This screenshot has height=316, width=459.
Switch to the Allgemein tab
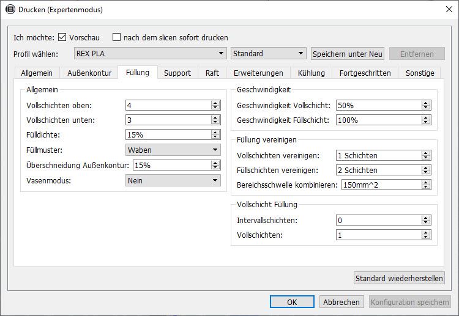[x=37, y=73]
